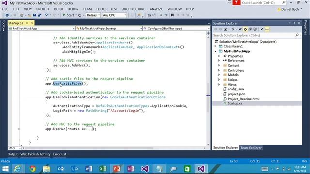The width and height of the screenshot is (310, 174).
Task: Click Sync with Active Document icon
Action: click(240, 29)
